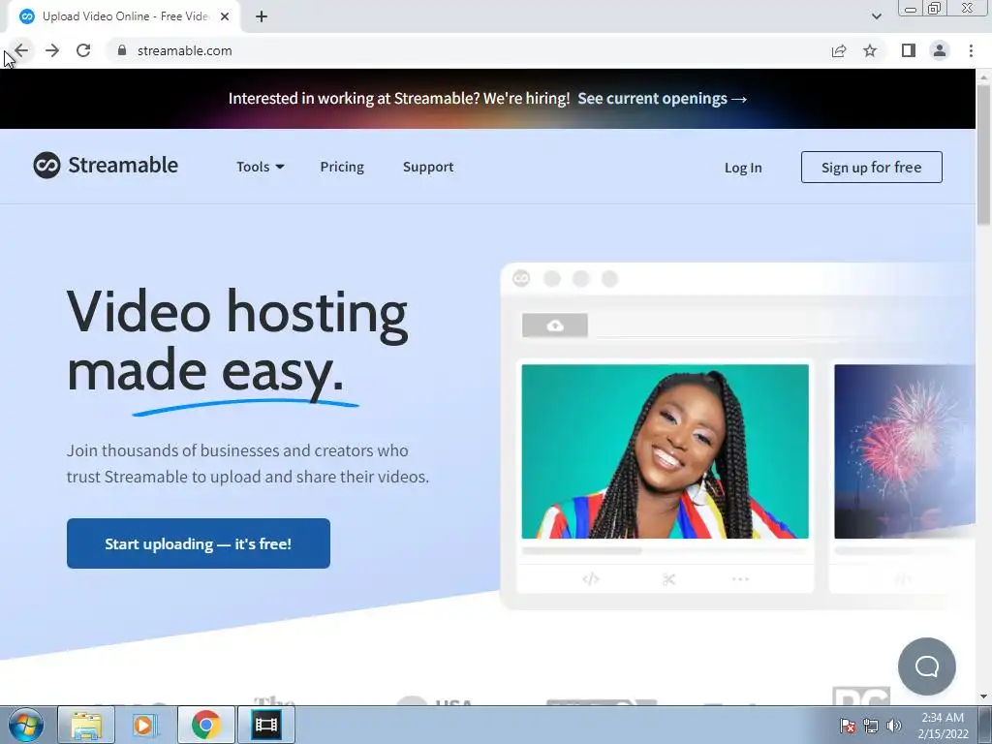The height and width of the screenshot is (744, 992).
Task: Click the embed code icon under video
Action: tap(590, 579)
